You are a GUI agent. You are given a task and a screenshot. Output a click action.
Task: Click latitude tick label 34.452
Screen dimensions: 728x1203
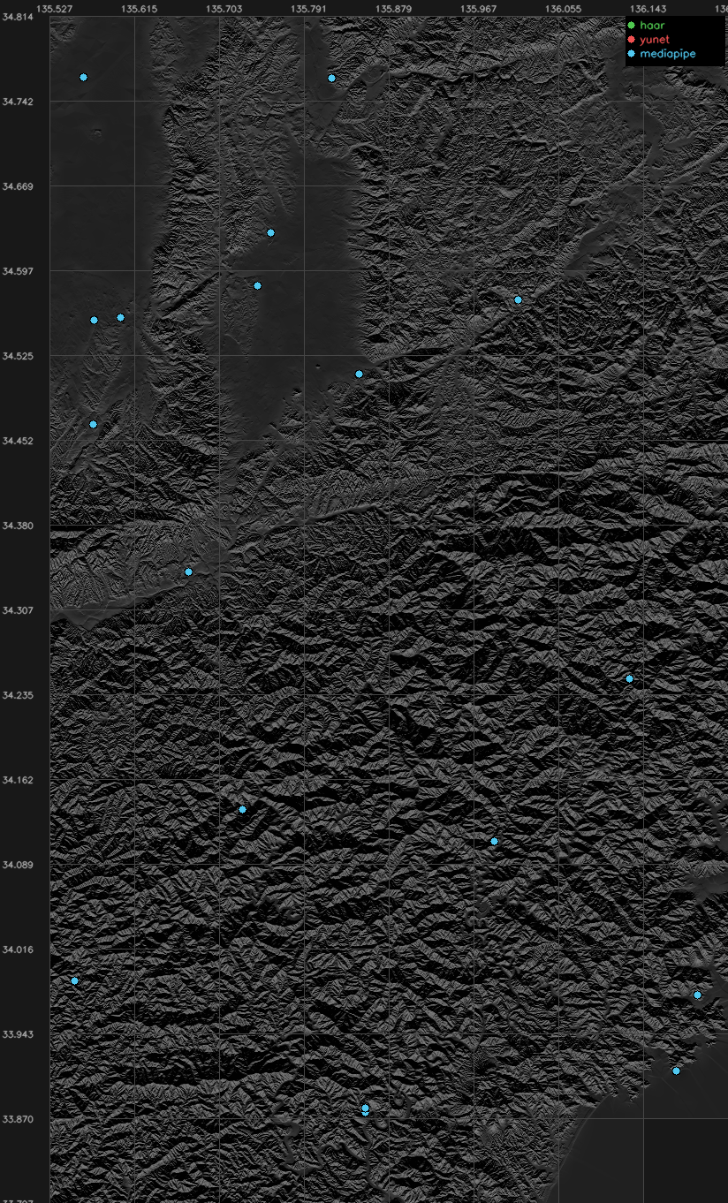(x=17, y=441)
